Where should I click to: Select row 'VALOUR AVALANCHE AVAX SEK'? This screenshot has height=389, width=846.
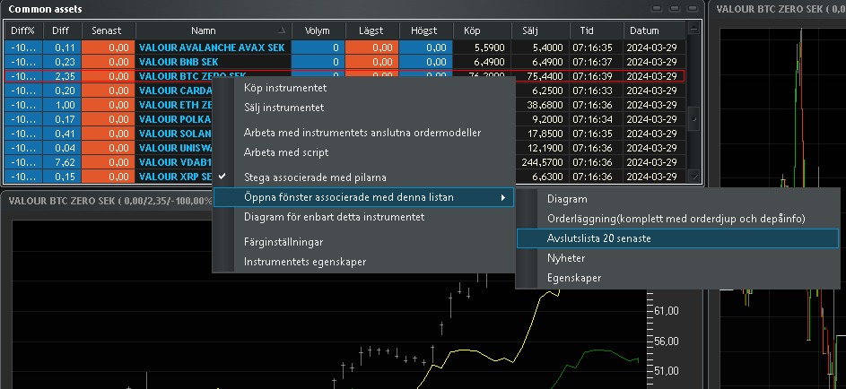pos(345,48)
